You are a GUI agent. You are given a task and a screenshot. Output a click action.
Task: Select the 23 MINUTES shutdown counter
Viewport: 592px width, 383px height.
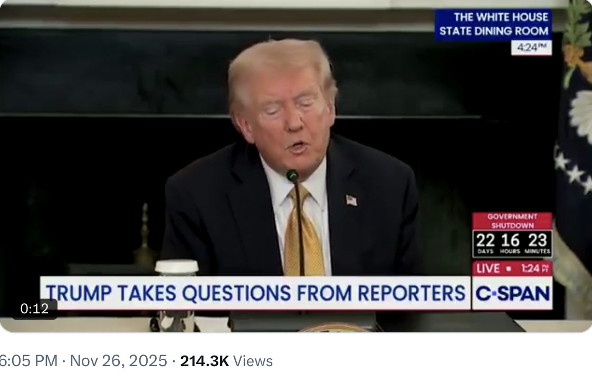pyautogui.click(x=537, y=244)
